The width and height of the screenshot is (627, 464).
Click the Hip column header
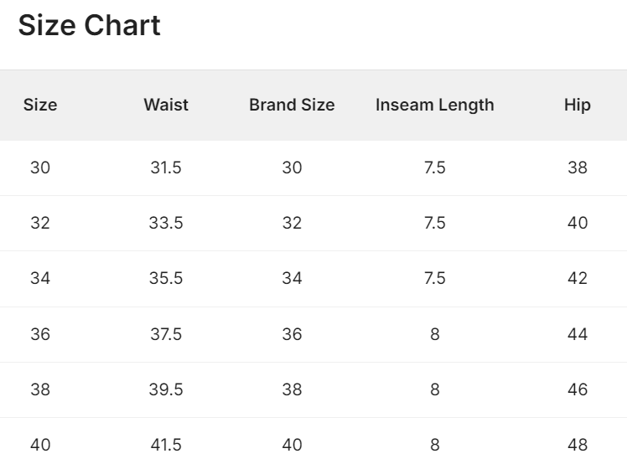click(x=578, y=106)
